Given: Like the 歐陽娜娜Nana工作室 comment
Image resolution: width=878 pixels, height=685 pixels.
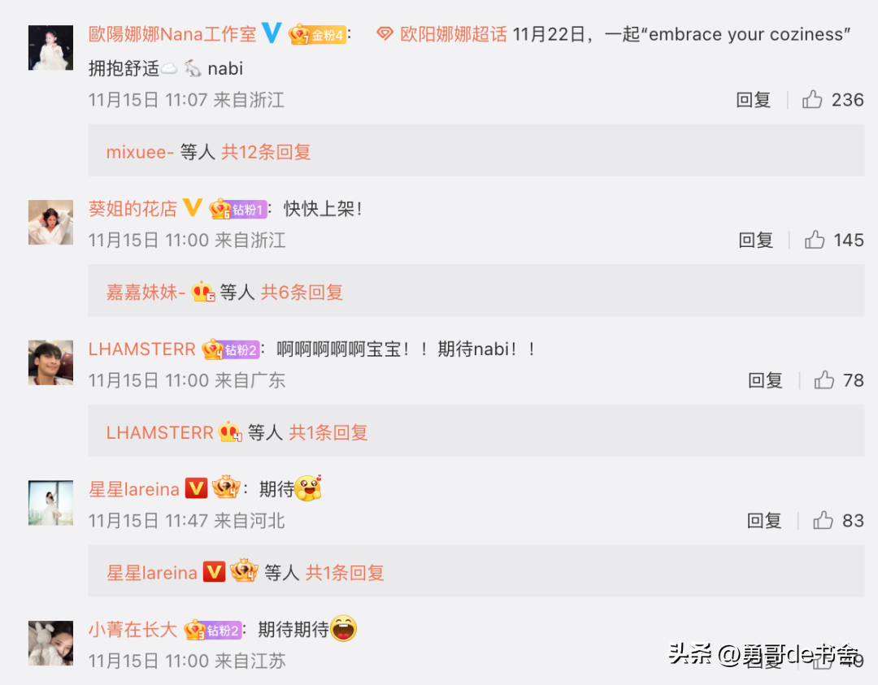Looking at the screenshot, I should 812,100.
